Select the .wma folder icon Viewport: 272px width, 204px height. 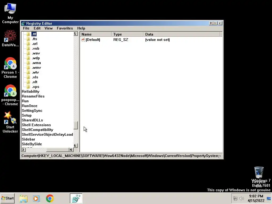click(x=28, y=63)
